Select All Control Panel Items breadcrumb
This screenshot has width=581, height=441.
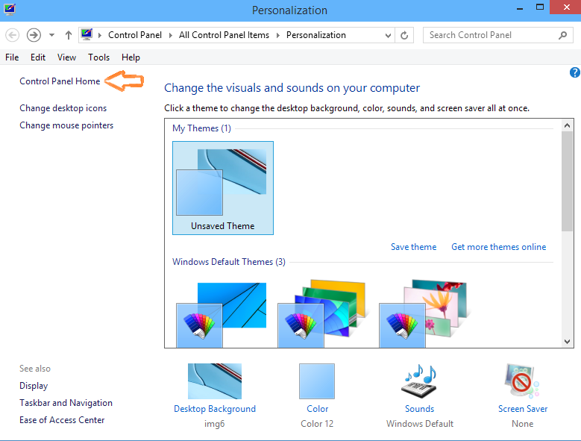click(x=224, y=35)
